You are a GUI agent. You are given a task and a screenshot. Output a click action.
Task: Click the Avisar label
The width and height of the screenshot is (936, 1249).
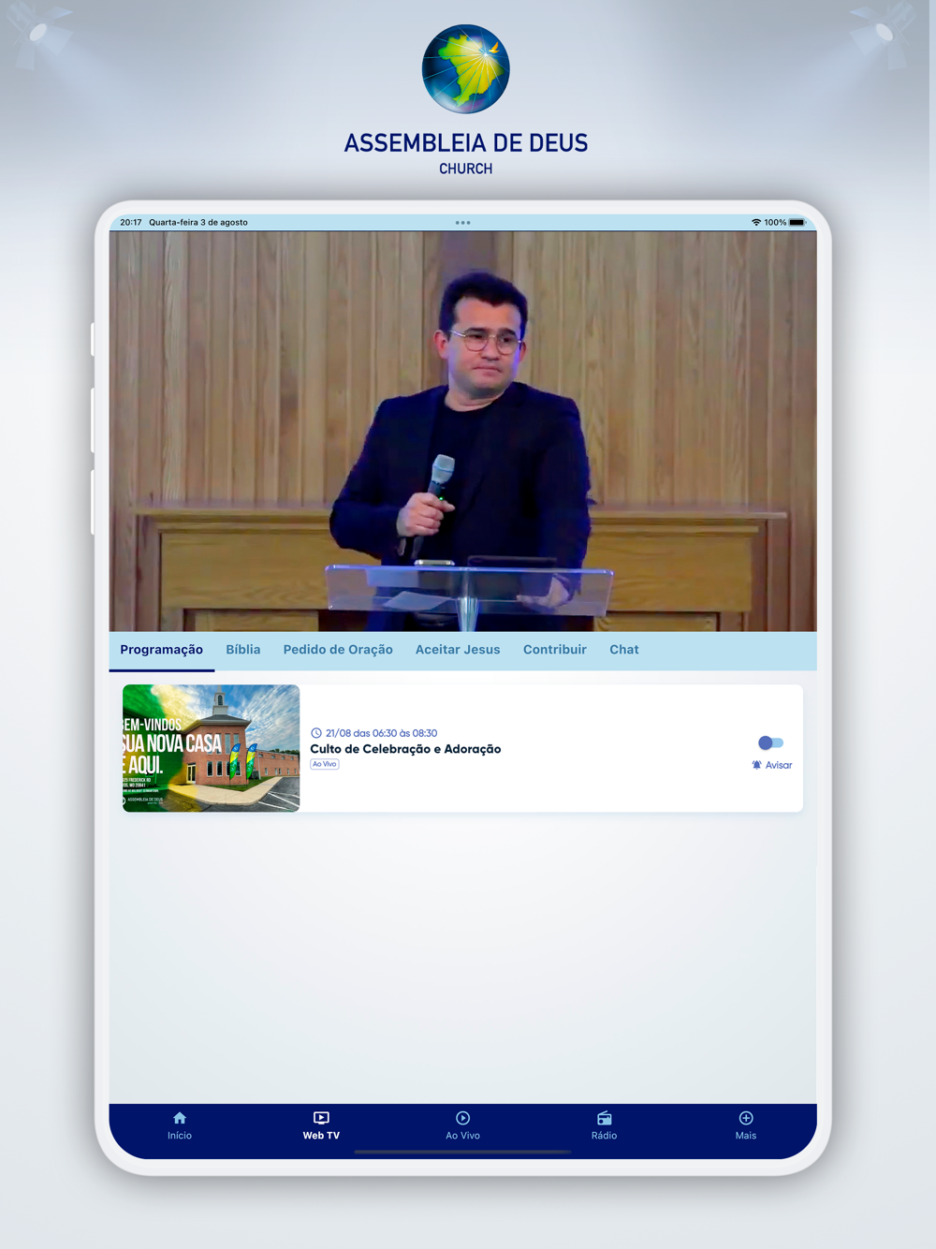779,765
